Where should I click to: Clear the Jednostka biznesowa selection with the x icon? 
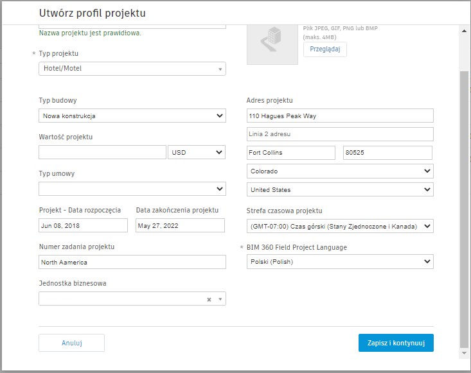pos(209,299)
